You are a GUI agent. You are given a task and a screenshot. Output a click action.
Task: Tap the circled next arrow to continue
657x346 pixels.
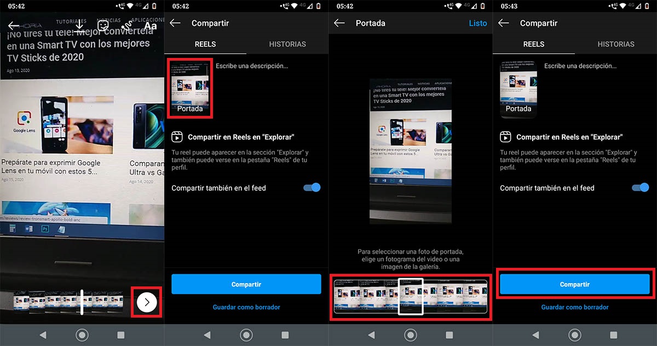click(146, 302)
